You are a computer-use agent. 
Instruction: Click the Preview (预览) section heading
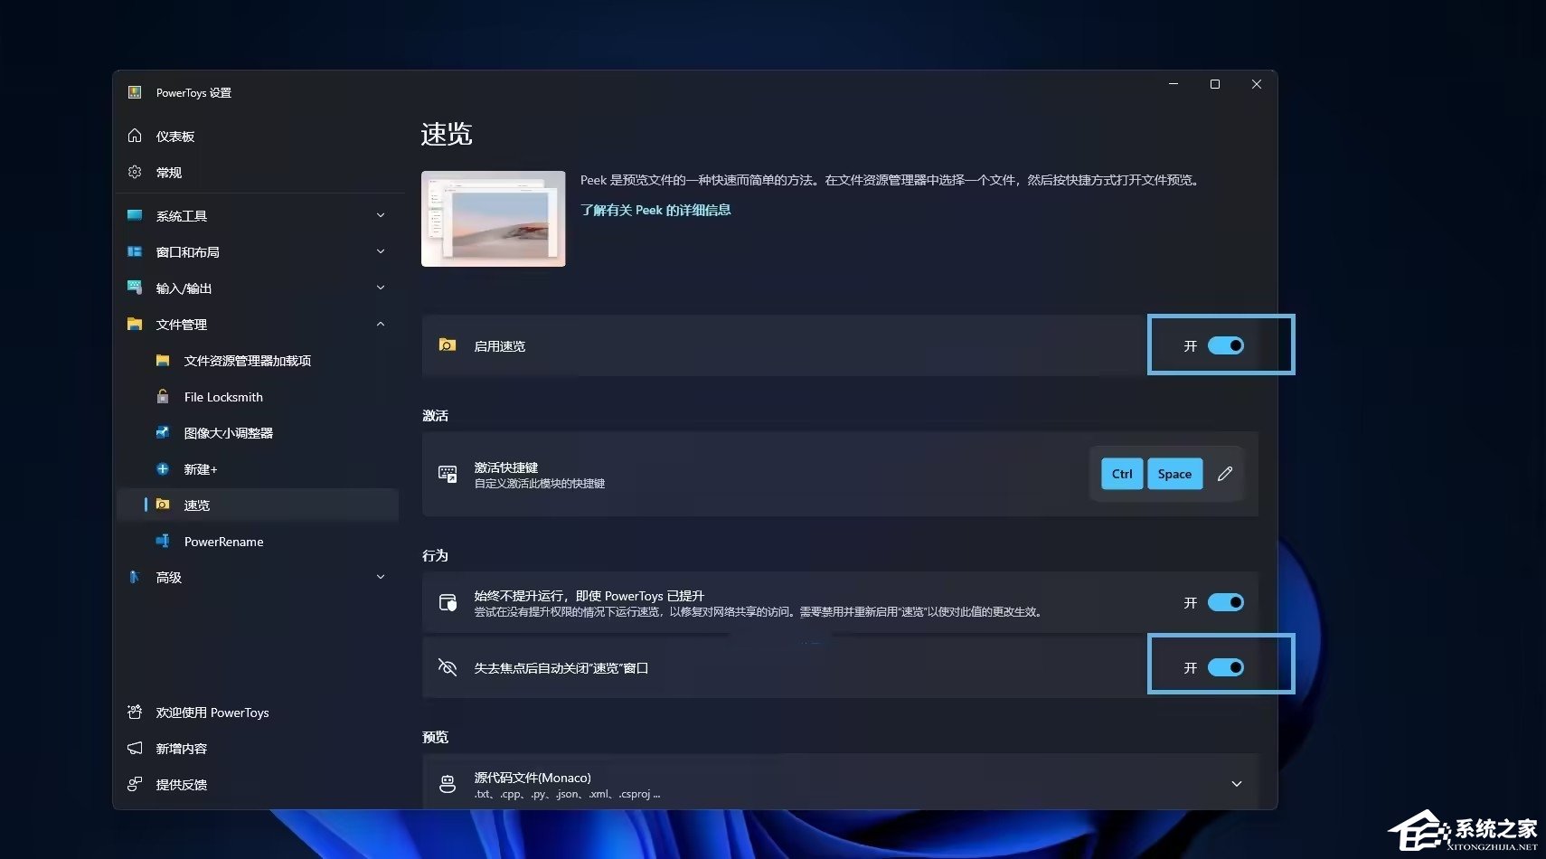pos(435,737)
